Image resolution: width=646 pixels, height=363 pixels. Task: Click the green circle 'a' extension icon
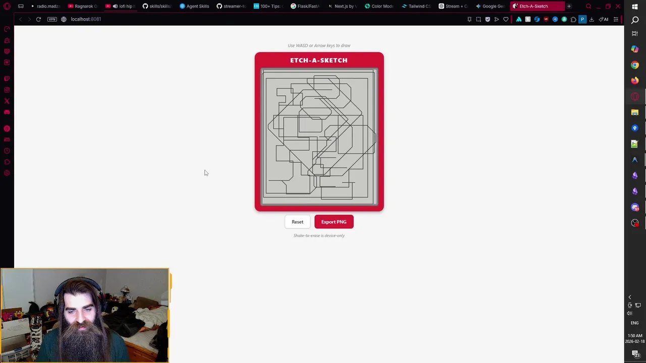point(564,19)
